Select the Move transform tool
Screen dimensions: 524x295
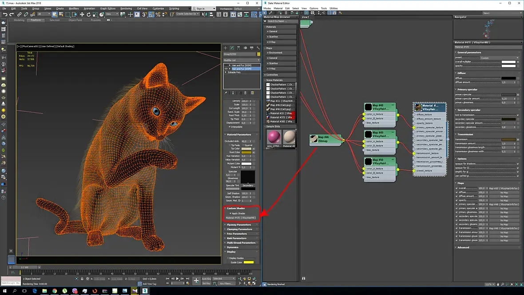point(82,14)
